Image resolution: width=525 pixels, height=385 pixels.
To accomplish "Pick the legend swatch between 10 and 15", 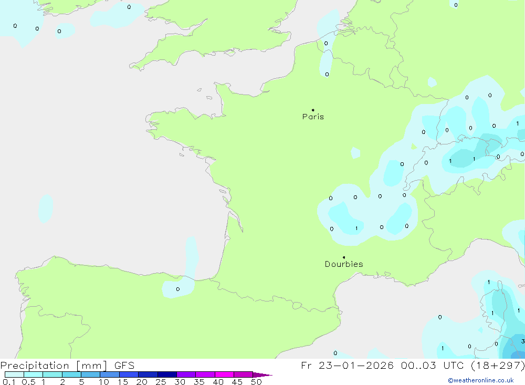I will 110,374.
